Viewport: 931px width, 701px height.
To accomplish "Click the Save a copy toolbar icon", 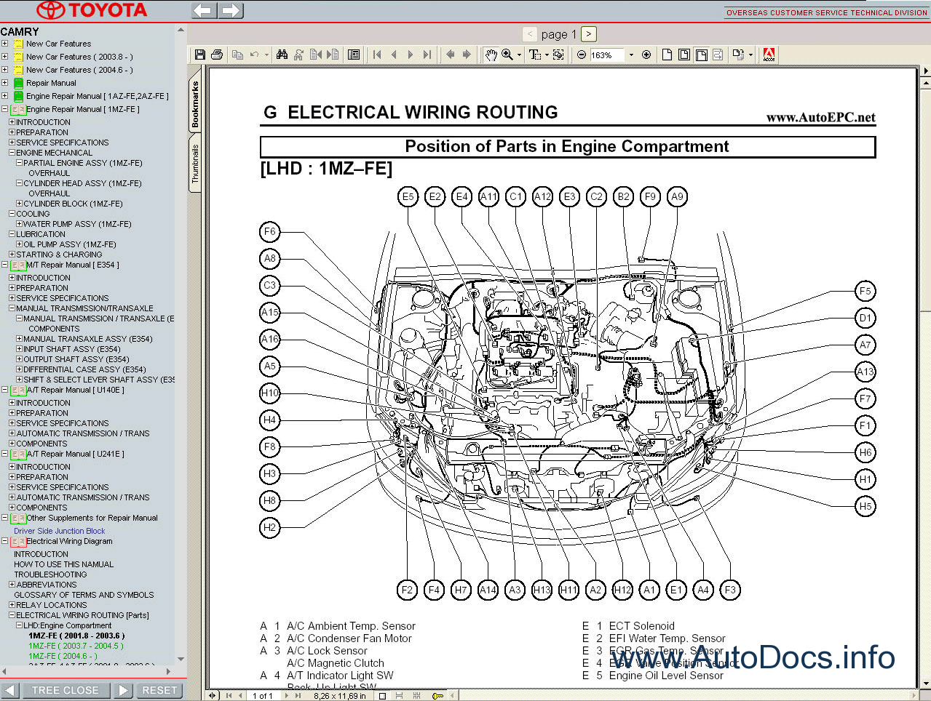I will point(200,55).
